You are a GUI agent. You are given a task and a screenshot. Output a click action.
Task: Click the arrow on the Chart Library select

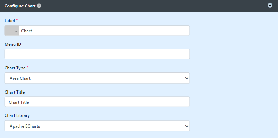186,126
